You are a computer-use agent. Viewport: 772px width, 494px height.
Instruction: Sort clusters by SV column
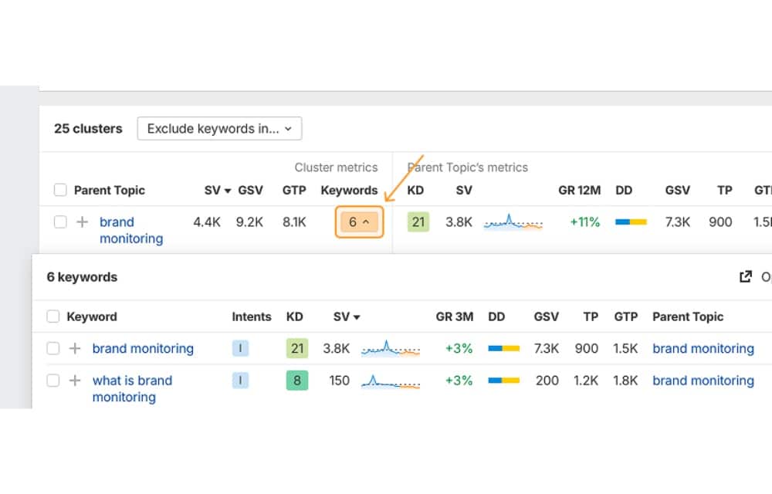point(217,191)
